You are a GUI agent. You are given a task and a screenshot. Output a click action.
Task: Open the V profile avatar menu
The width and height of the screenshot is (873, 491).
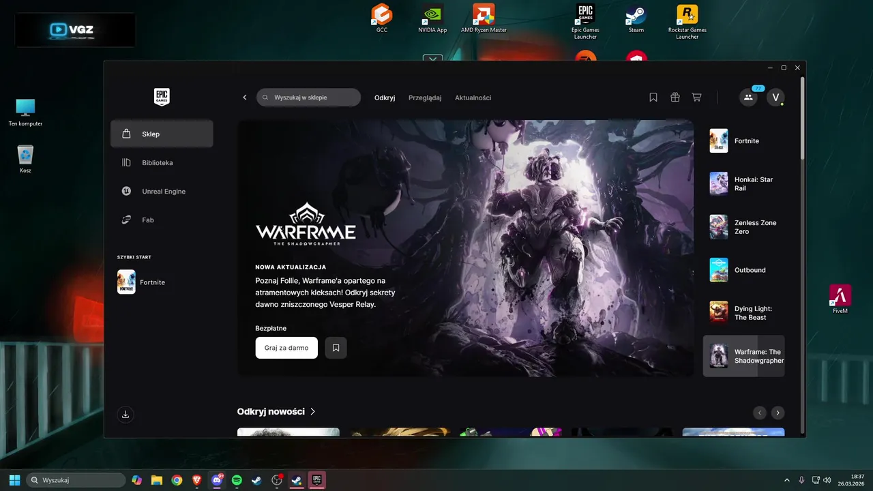[x=775, y=98]
